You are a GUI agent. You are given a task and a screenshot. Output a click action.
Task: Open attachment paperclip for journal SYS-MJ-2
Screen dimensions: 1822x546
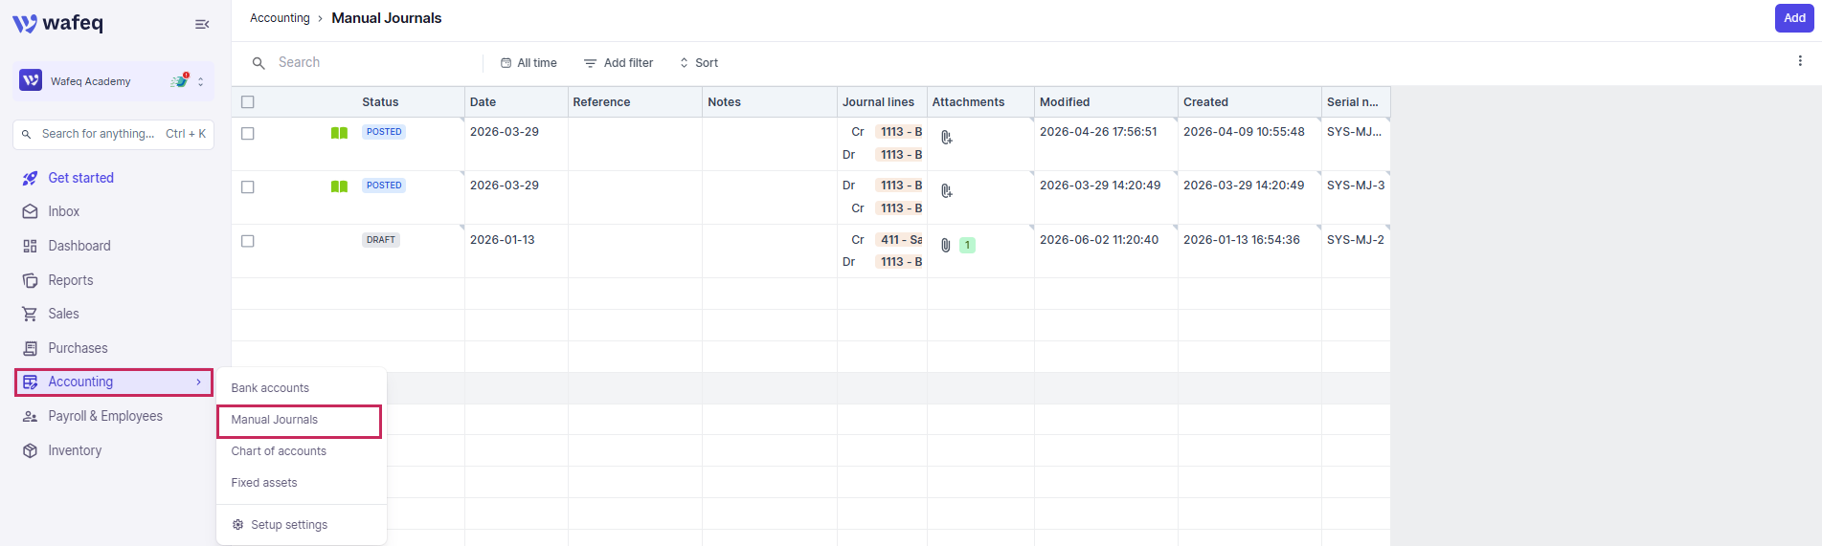(x=946, y=246)
